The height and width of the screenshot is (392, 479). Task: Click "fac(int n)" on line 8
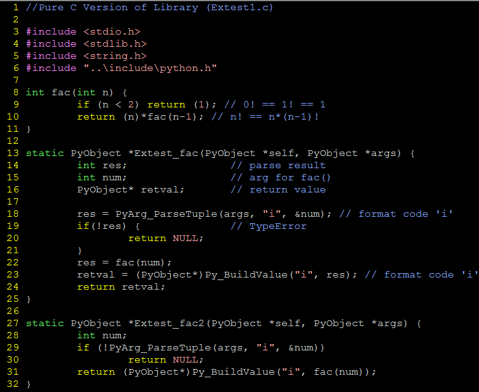pyautogui.click(x=82, y=92)
